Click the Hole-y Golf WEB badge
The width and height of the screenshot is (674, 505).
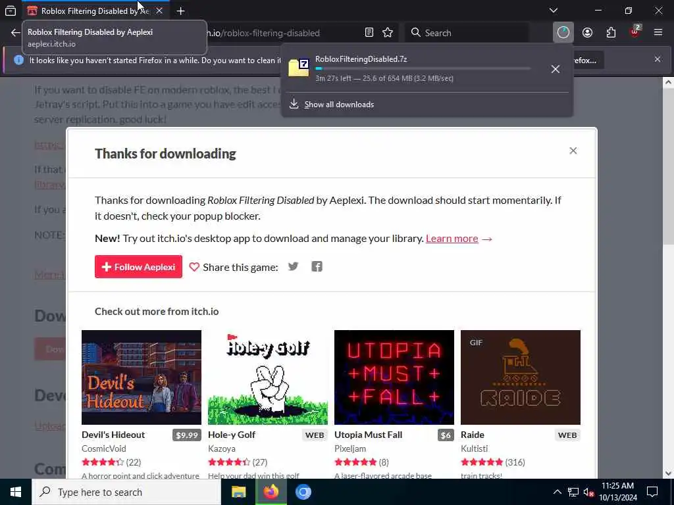coord(315,435)
